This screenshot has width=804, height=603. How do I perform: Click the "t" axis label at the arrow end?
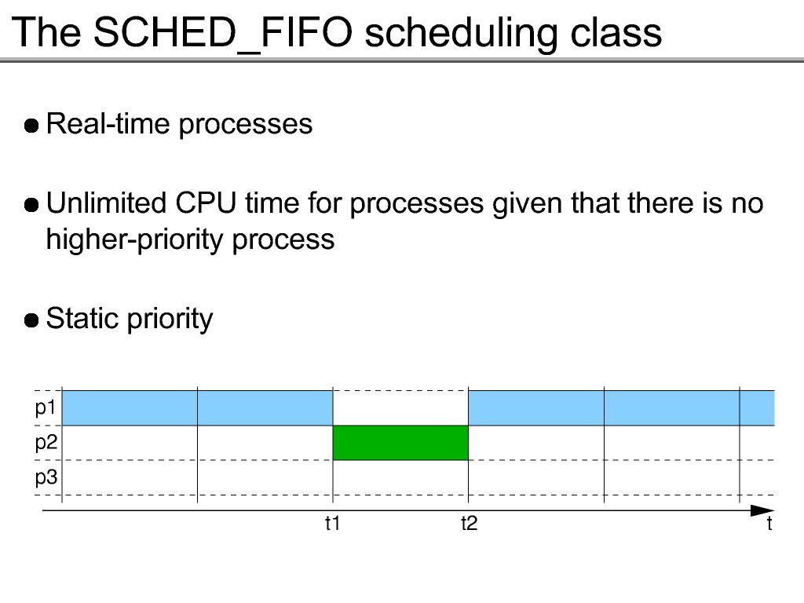click(769, 524)
